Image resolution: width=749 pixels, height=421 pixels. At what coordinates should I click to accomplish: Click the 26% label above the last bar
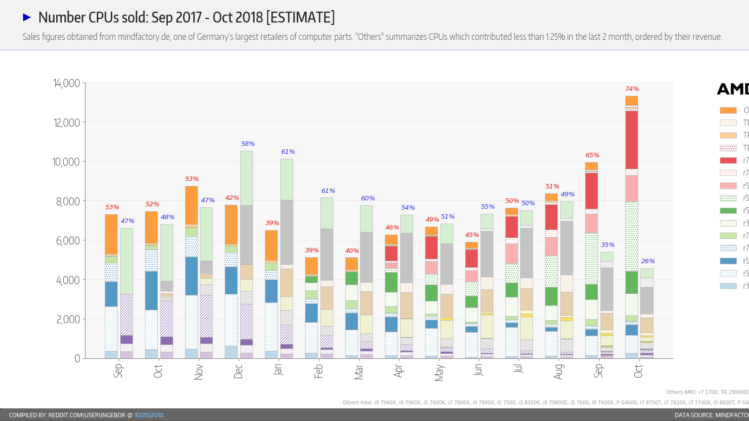(648, 261)
